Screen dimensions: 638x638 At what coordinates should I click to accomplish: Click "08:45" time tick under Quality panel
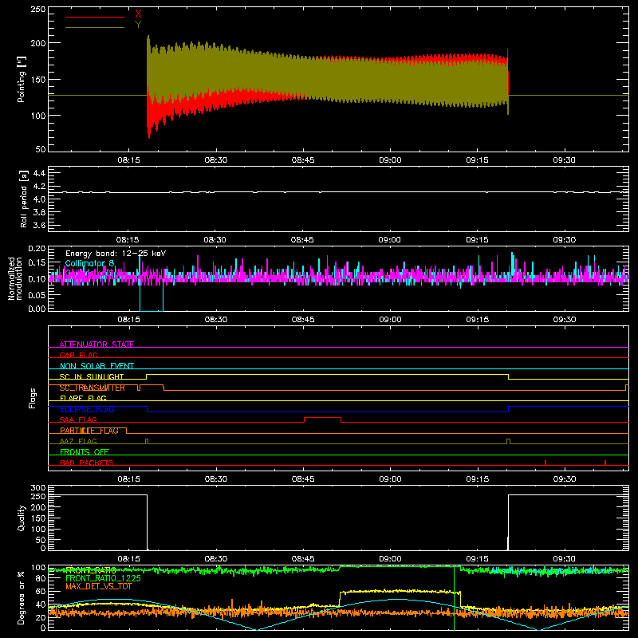pyautogui.click(x=303, y=559)
